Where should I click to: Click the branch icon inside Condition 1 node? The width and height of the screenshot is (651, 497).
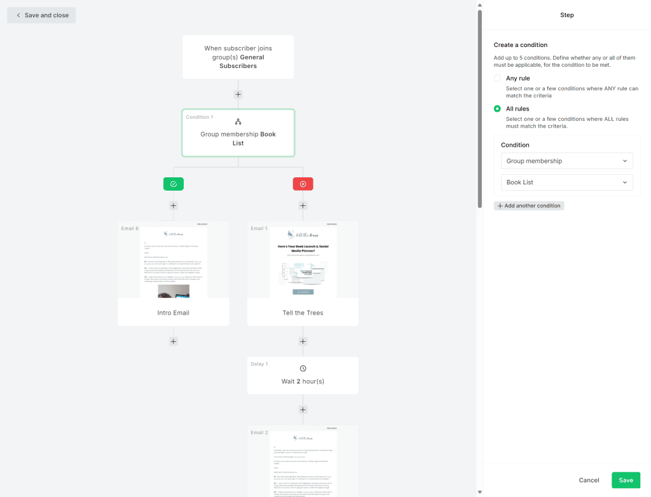coord(238,121)
